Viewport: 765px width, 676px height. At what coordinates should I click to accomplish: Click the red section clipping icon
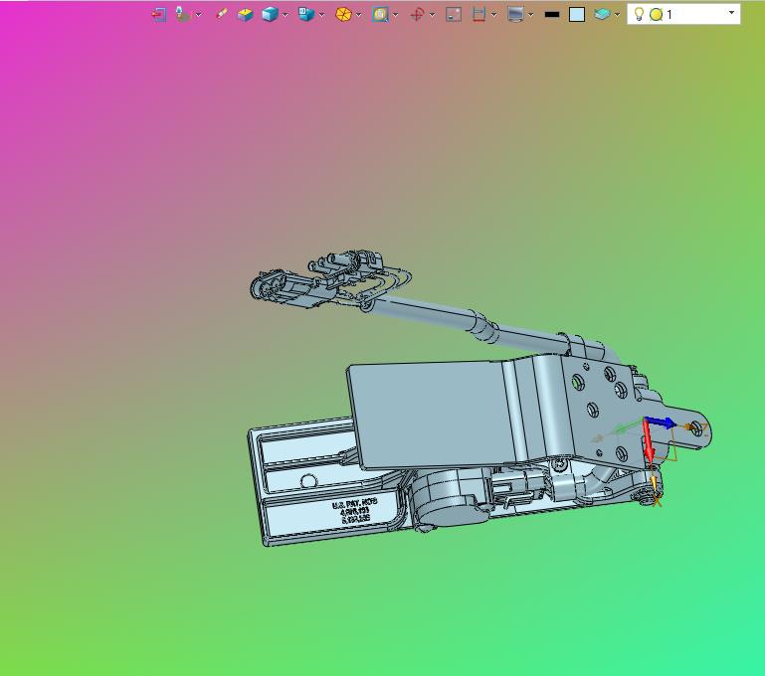(x=479, y=15)
